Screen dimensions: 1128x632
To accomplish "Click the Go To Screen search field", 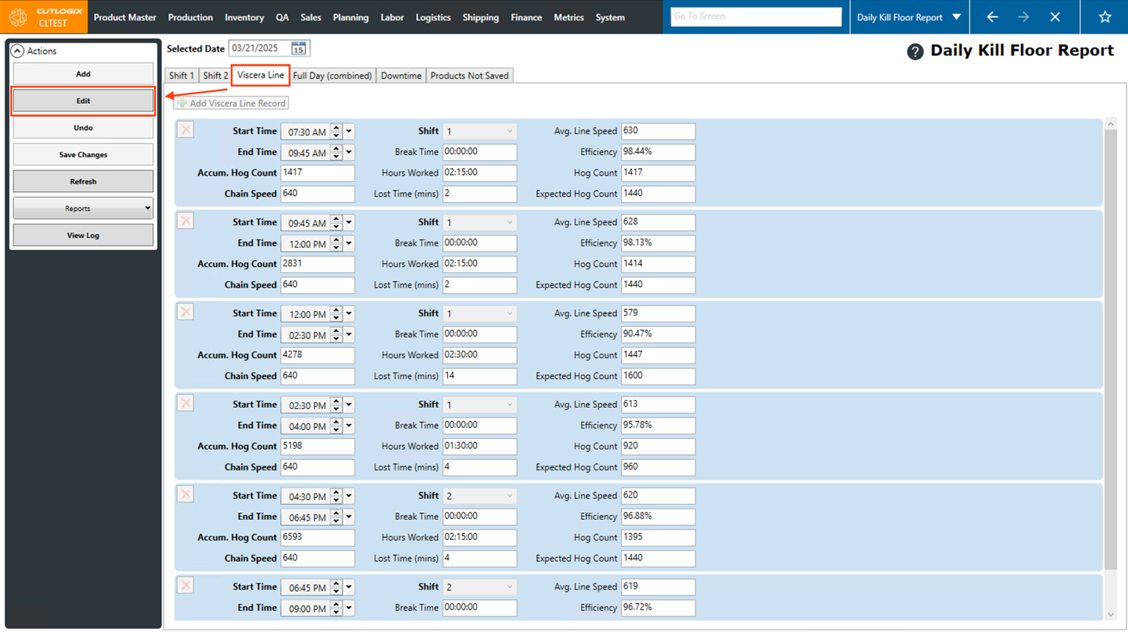I will click(755, 16).
